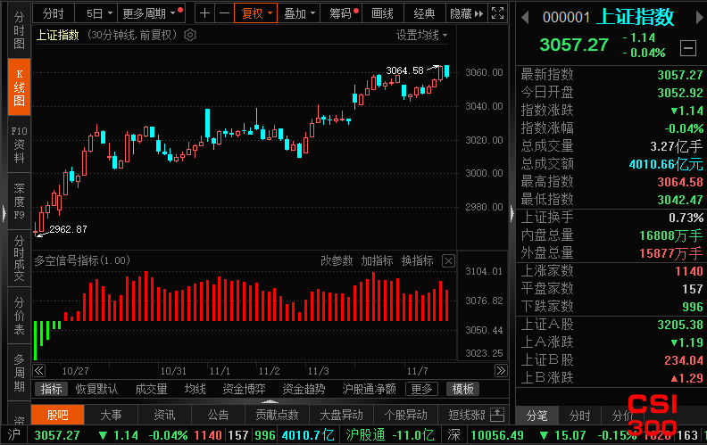Image resolution: width=707 pixels, height=445 pixels.
Task: Click 3064.58 high price marker
Action: click(405, 70)
